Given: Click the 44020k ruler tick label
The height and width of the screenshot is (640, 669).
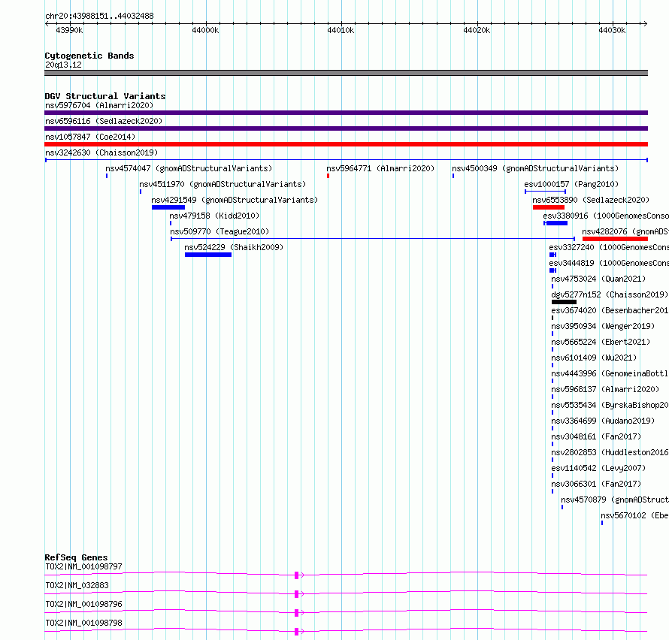Looking at the screenshot, I should [x=477, y=30].
